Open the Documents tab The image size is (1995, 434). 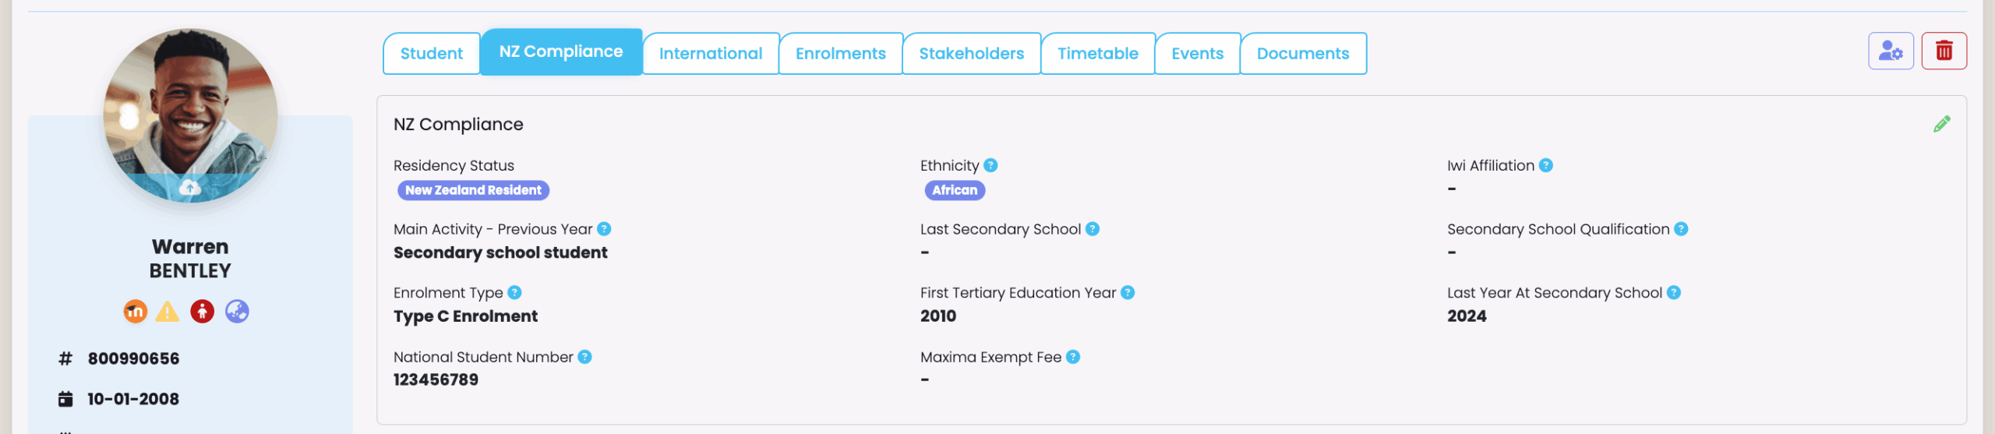click(1303, 54)
